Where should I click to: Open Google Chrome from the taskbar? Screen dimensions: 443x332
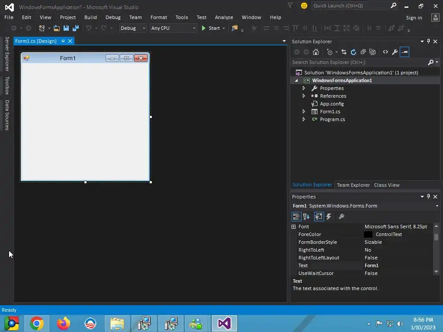37,323
